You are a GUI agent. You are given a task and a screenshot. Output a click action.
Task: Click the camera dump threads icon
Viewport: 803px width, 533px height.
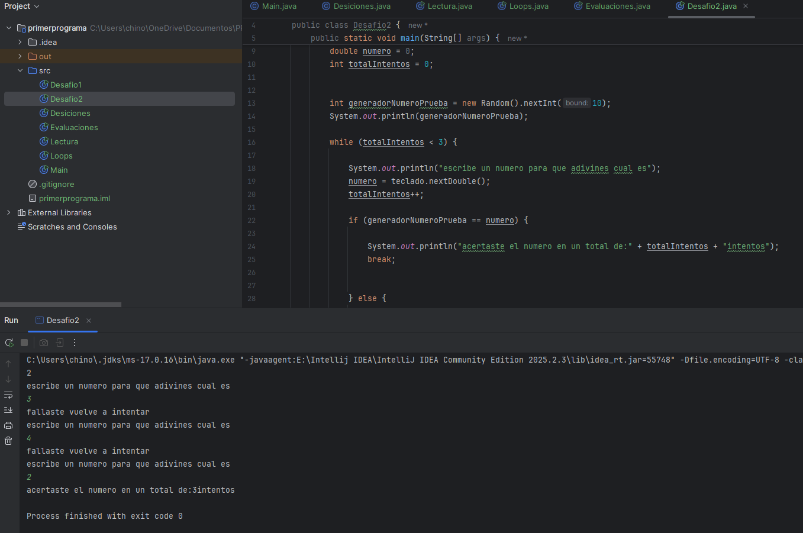[44, 343]
